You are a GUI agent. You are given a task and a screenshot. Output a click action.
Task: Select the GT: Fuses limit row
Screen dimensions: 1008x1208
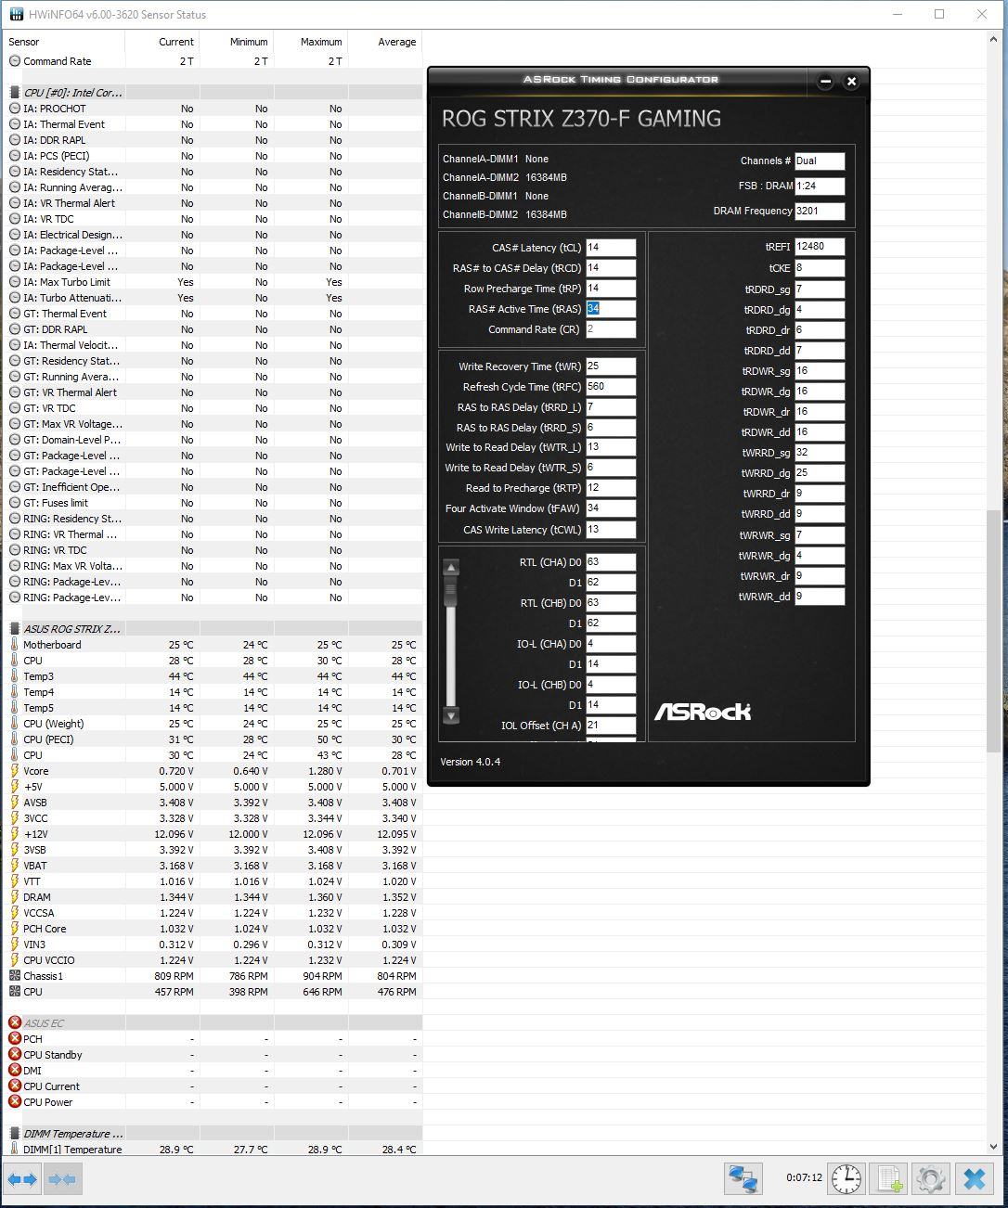[x=213, y=503]
